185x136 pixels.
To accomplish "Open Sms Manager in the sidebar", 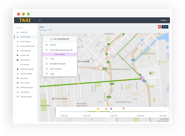I will 25,65.
